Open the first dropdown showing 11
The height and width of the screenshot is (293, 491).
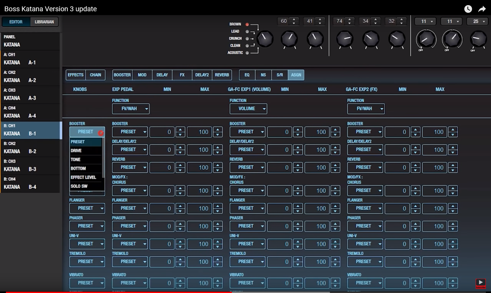coord(425,21)
